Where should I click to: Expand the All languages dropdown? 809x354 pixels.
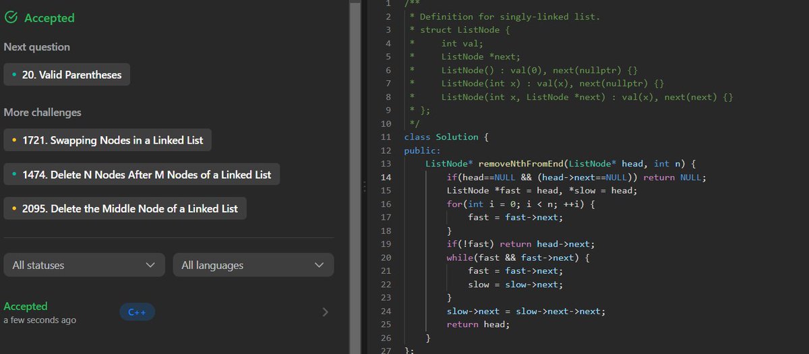[x=253, y=265]
